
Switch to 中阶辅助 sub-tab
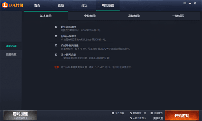[x=90, y=16]
